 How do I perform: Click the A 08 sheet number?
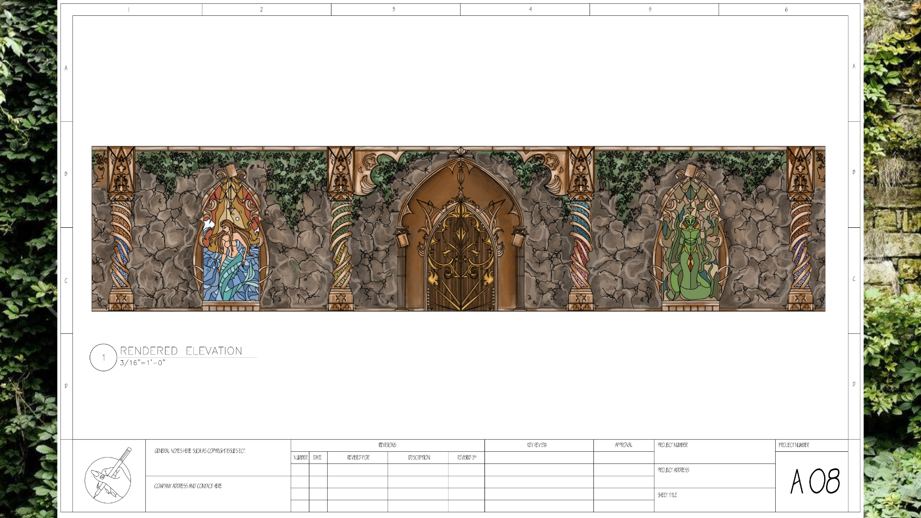click(815, 481)
